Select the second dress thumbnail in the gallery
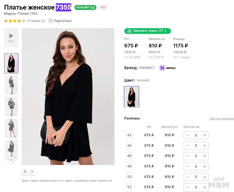234x192 pixels. pyautogui.click(x=11, y=85)
